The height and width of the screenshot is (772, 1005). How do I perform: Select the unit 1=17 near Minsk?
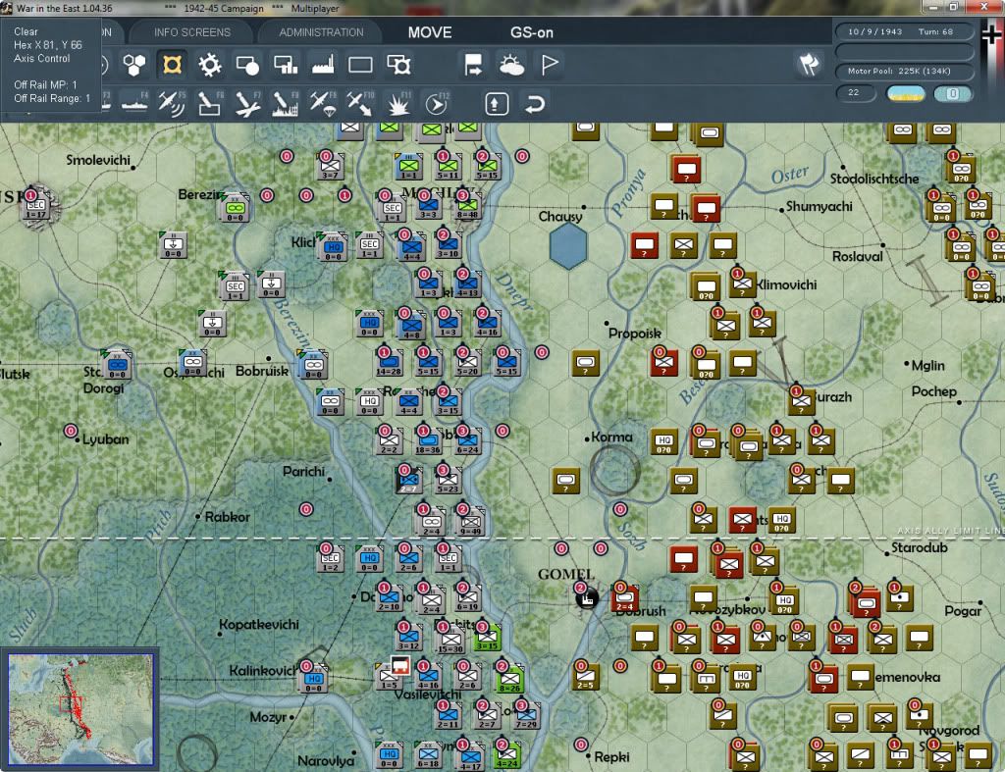pyautogui.click(x=36, y=206)
